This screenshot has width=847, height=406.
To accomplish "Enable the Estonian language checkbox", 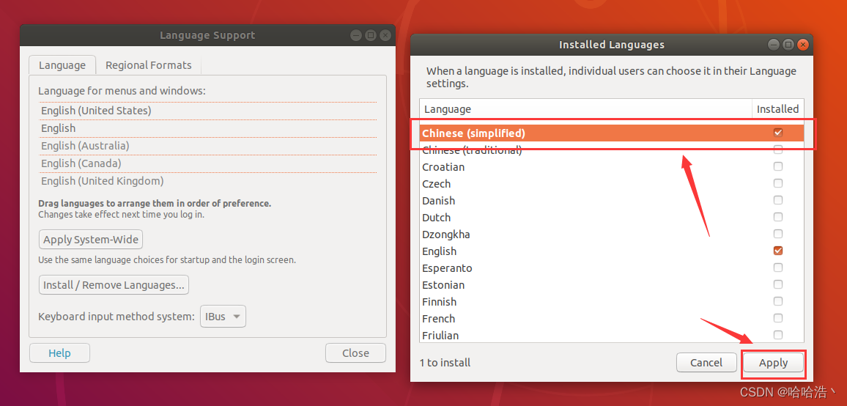I will (x=778, y=284).
